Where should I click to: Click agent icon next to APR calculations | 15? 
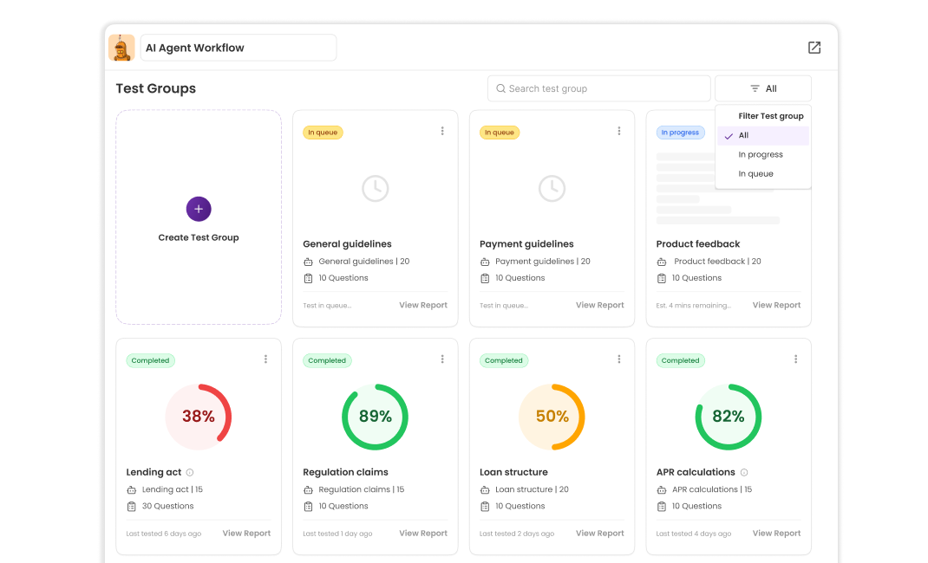pos(662,489)
